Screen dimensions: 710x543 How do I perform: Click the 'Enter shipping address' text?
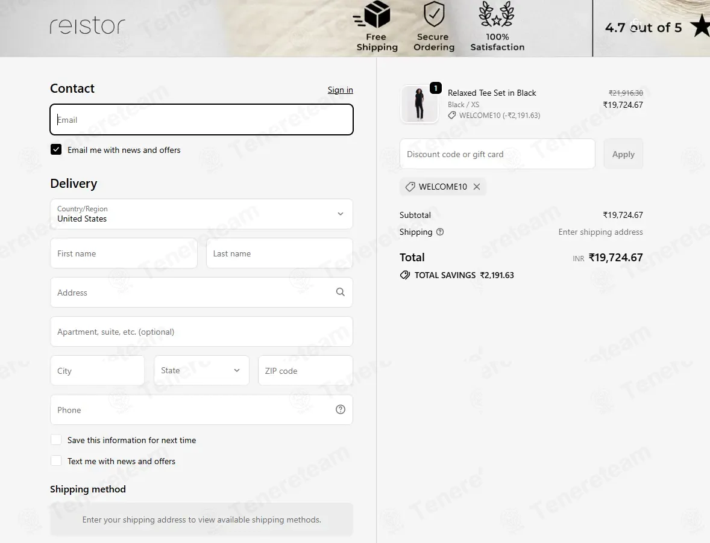point(600,232)
